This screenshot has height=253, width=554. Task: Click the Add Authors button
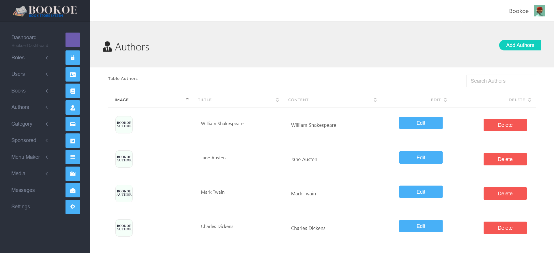pos(520,45)
